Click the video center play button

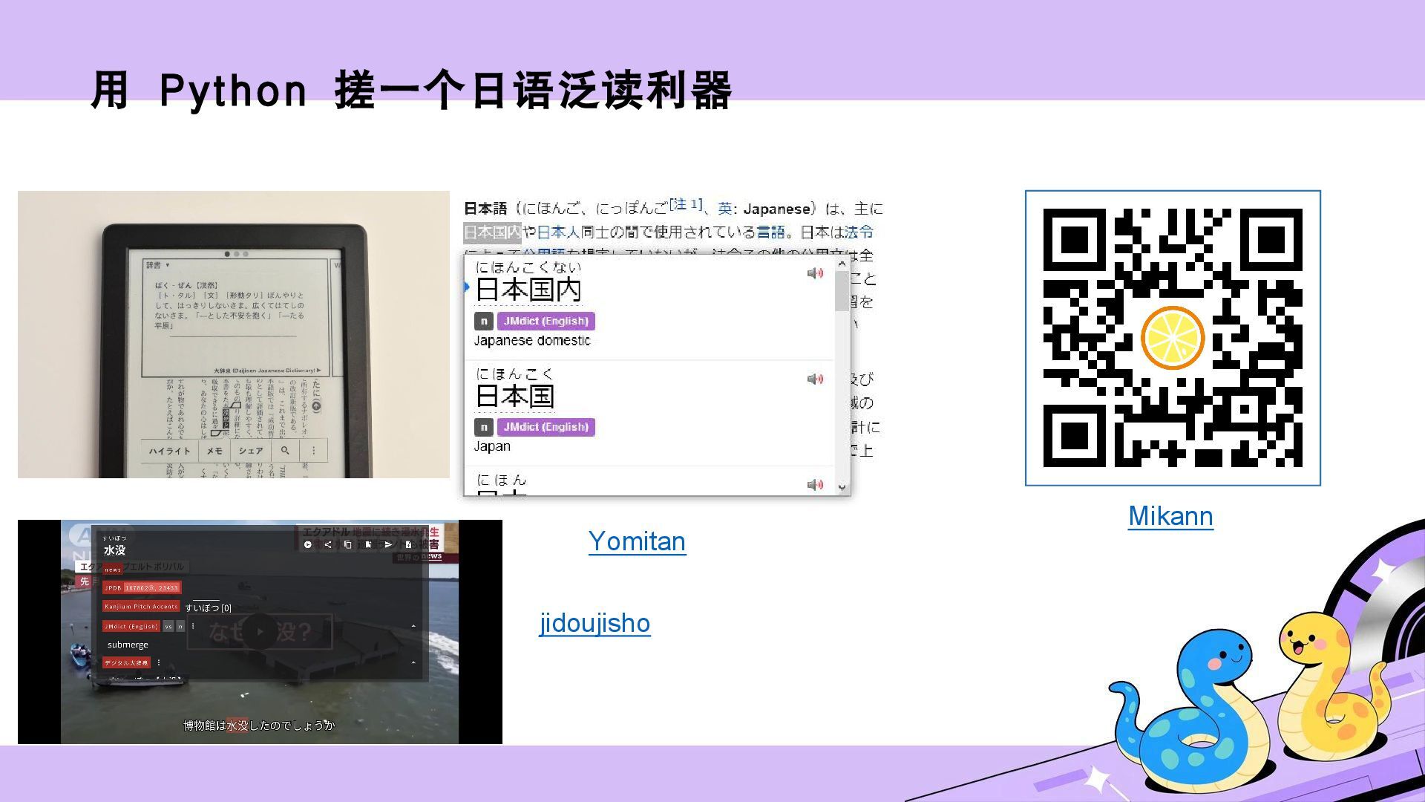pyautogui.click(x=260, y=631)
